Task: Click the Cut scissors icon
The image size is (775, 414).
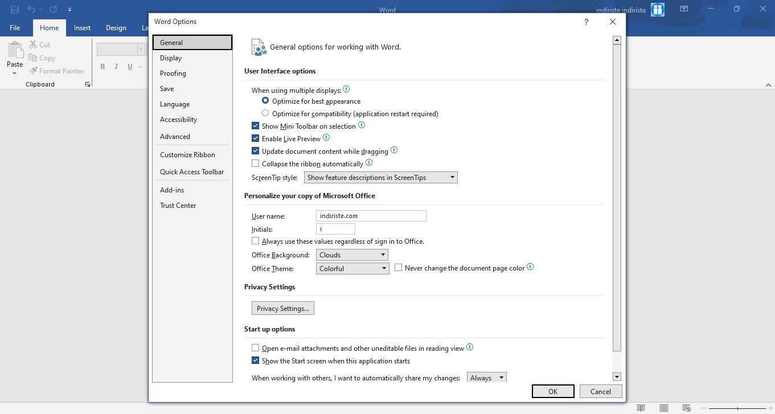Action: click(33, 44)
